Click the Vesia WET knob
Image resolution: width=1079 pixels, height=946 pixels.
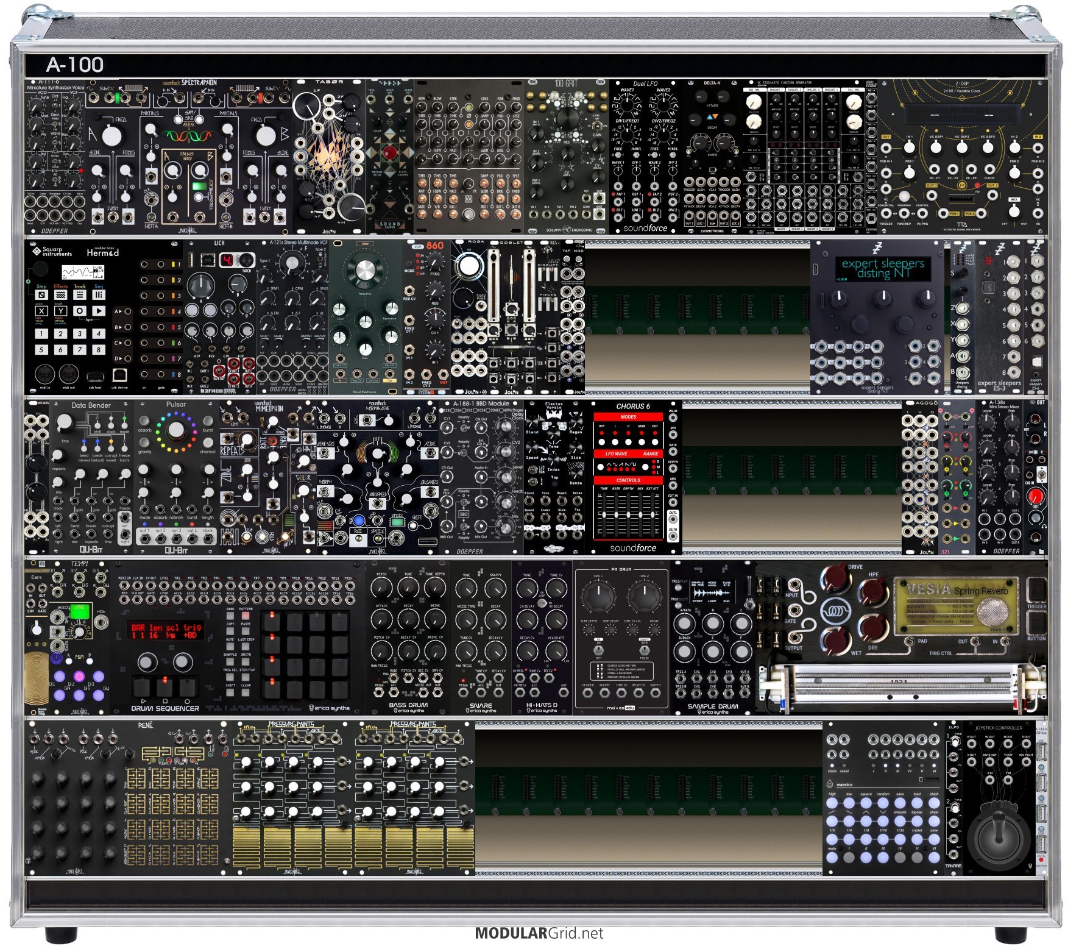pyautogui.click(x=835, y=641)
